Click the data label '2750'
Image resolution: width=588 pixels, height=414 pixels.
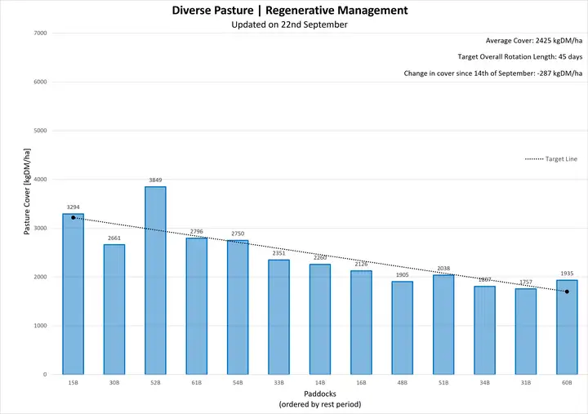coord(238,234)
